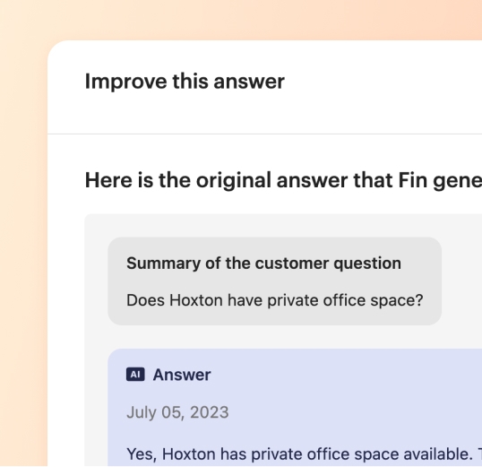Click the sentence 'Yes, Hoxton has private office space available'

(x=300, y=454)
